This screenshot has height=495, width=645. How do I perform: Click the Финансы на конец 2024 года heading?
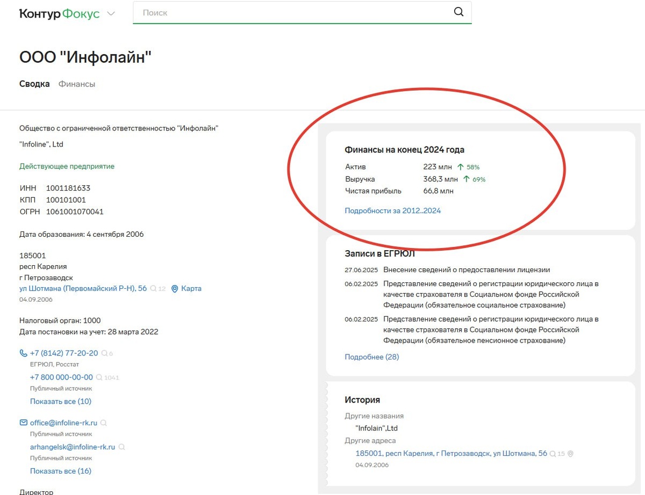(x=404, y=150)
